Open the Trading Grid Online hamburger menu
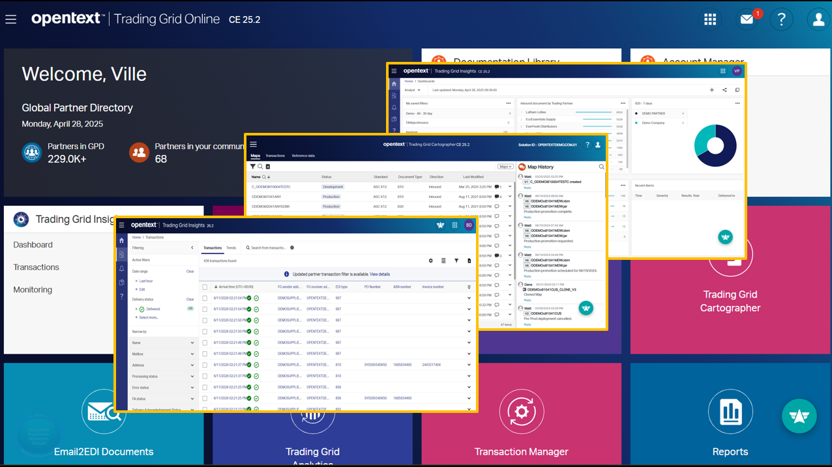832x467 pixels. (x=11, y=19)
